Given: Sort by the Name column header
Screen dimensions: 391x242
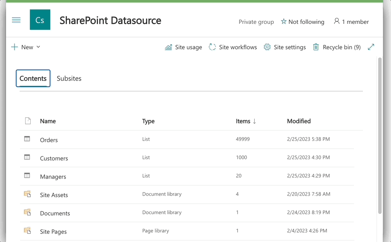Looking at the screenshot, I should click(48, 121).
